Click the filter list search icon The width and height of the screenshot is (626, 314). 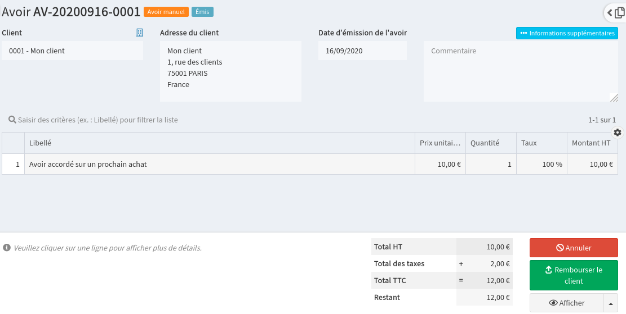[12, 120]
